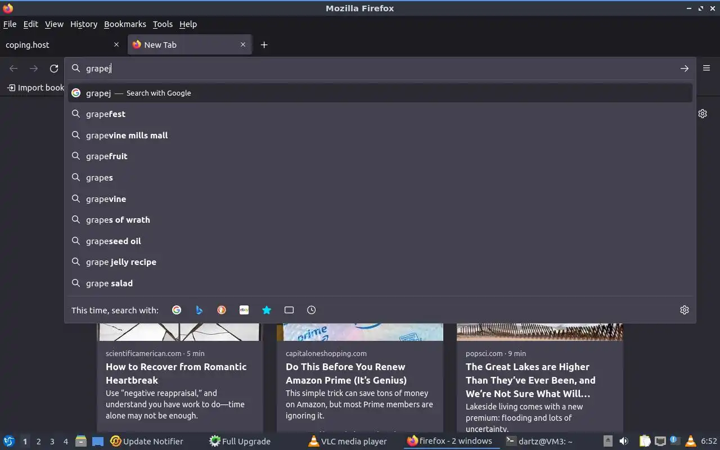This screenshot has height=450, width=720.
Task: Switch to virtual desktop 2
Action: tap(38, 442)
